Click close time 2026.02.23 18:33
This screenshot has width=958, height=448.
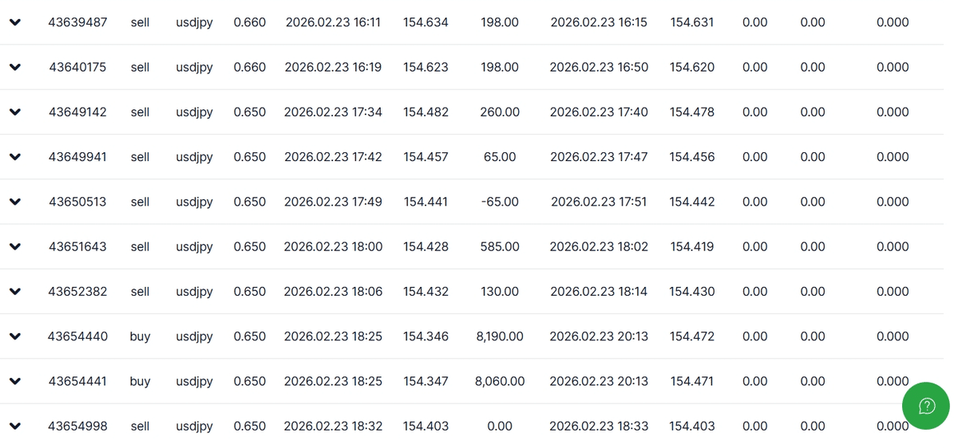[599, 426]
